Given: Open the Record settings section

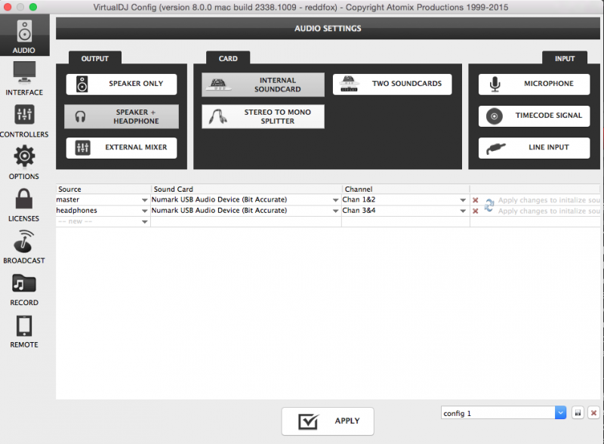Looking at the screenshot, I should coord(24,289).
